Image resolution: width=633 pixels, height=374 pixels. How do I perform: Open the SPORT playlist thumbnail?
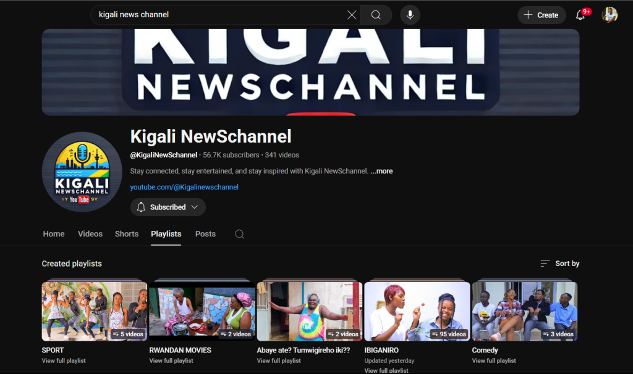95,311
